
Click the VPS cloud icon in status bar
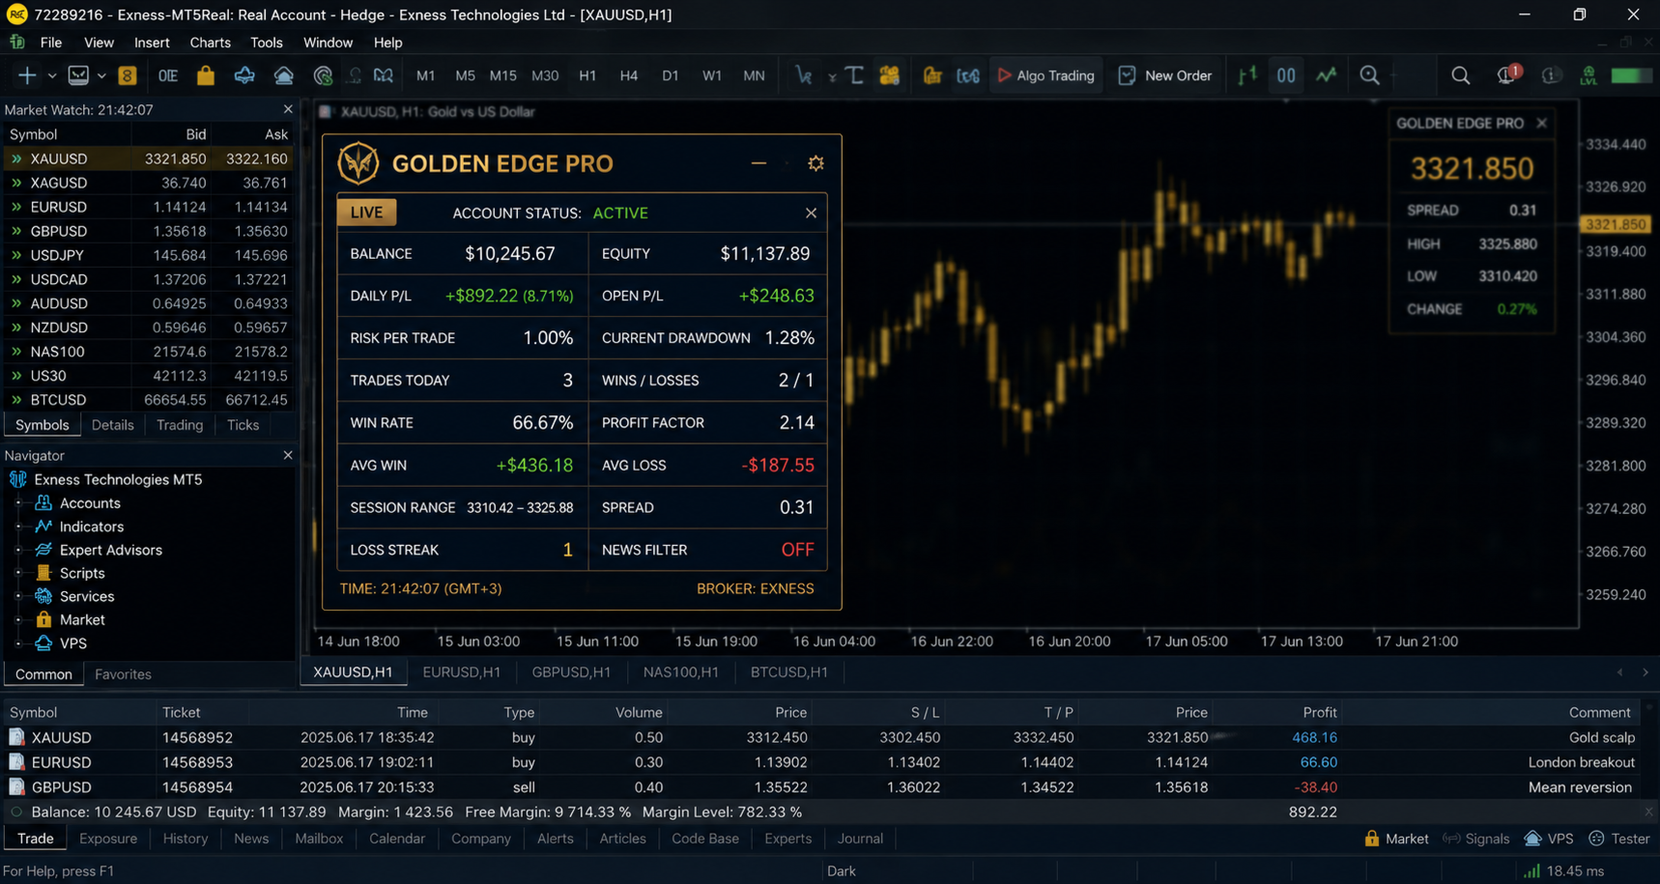(1532, 839)
